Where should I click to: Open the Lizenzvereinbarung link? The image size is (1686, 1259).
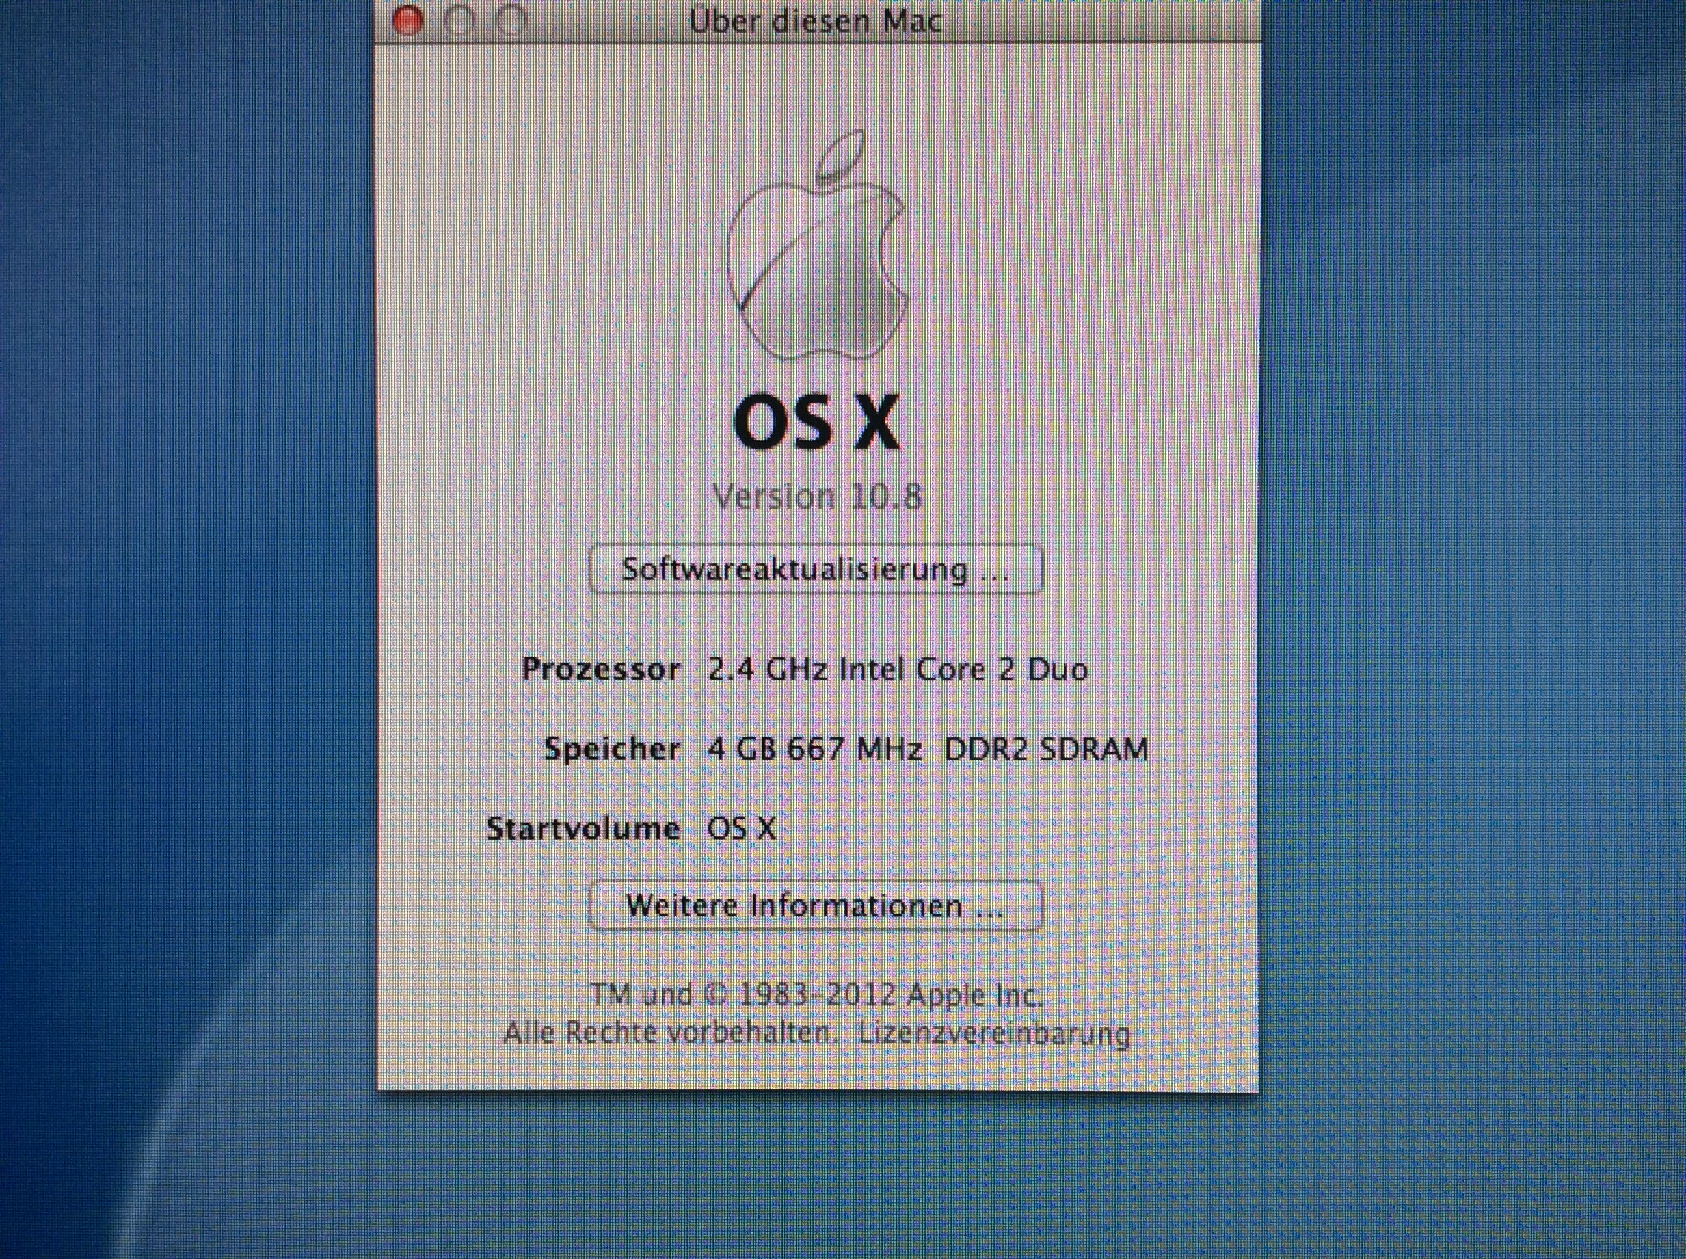tap(993, 1034)
